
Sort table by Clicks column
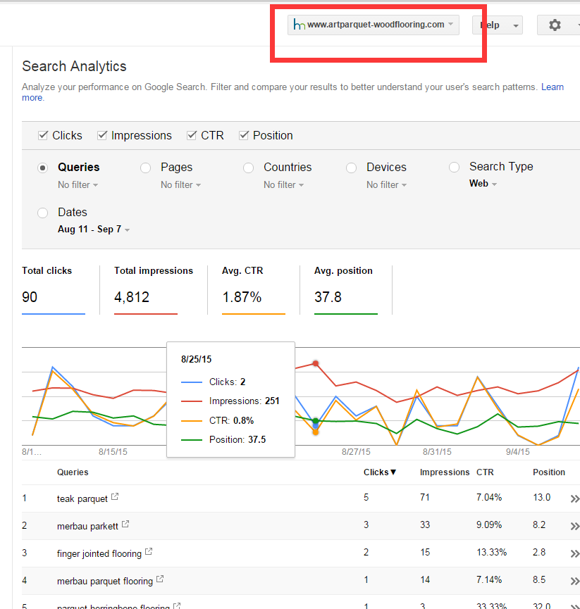(x=379, y=472)
